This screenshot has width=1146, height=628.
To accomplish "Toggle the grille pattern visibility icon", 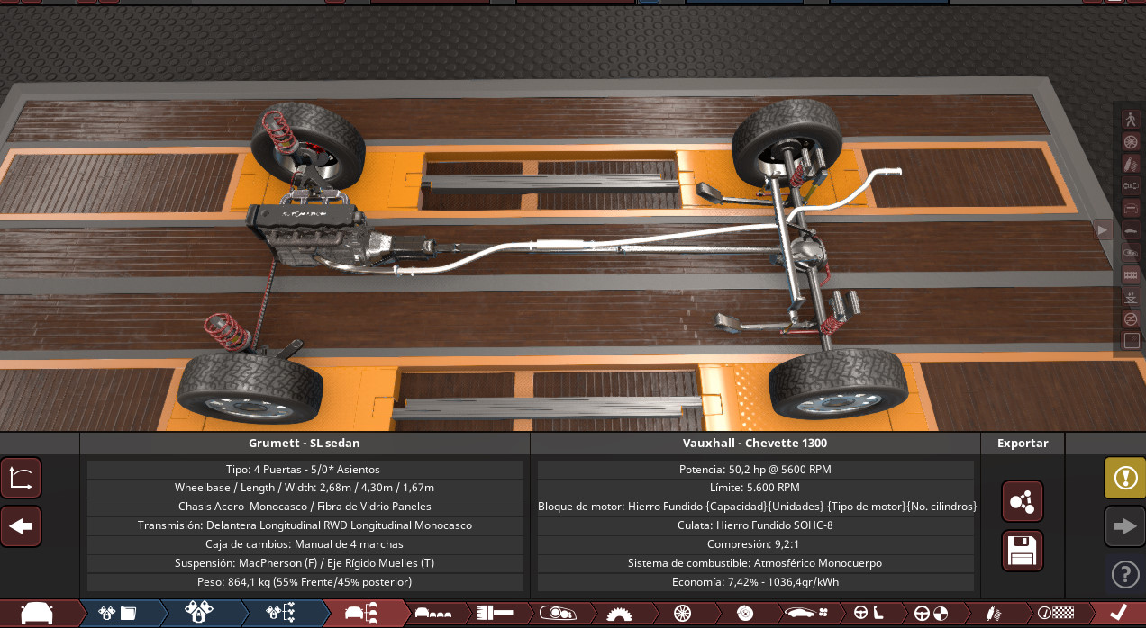I will coord(1132,274).
